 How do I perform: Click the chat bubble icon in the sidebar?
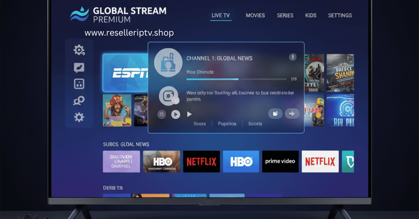point(79,67)
